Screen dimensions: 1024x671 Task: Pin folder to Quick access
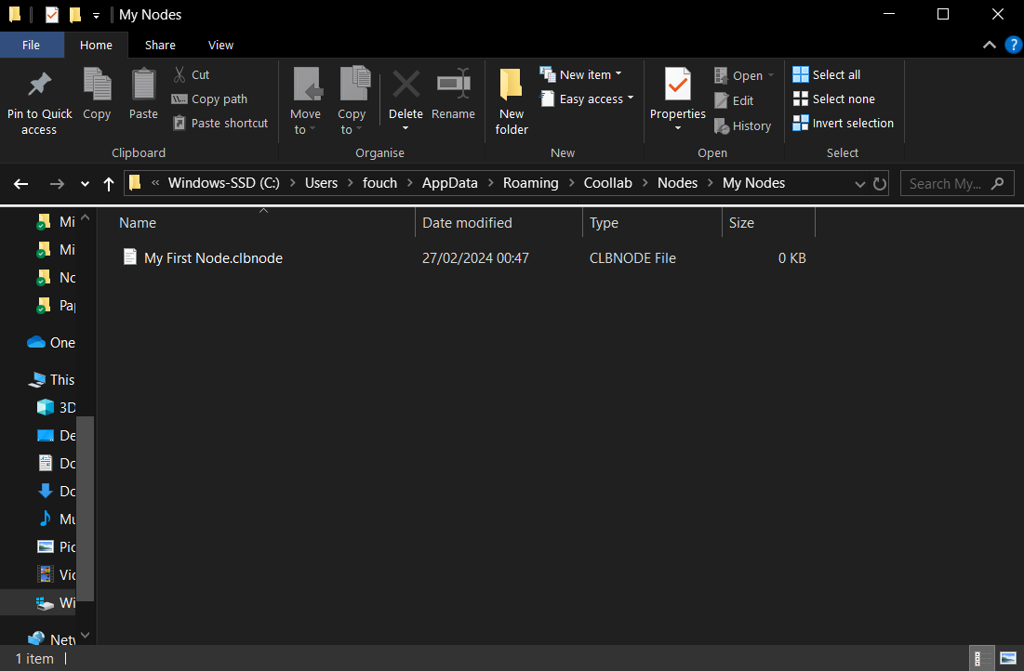[39, 103]
